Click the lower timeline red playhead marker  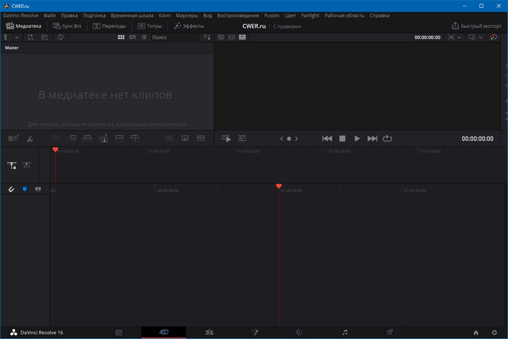[279, 187]
